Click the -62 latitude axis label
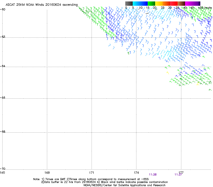The width and height of the screenshot is (213, 187). click(3, 37)
